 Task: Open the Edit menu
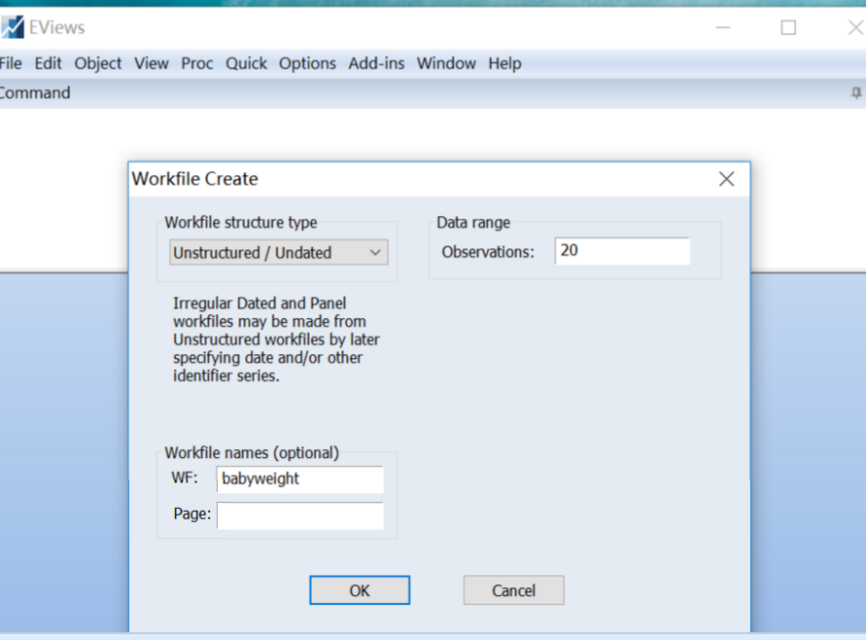(x=48, y=63)
